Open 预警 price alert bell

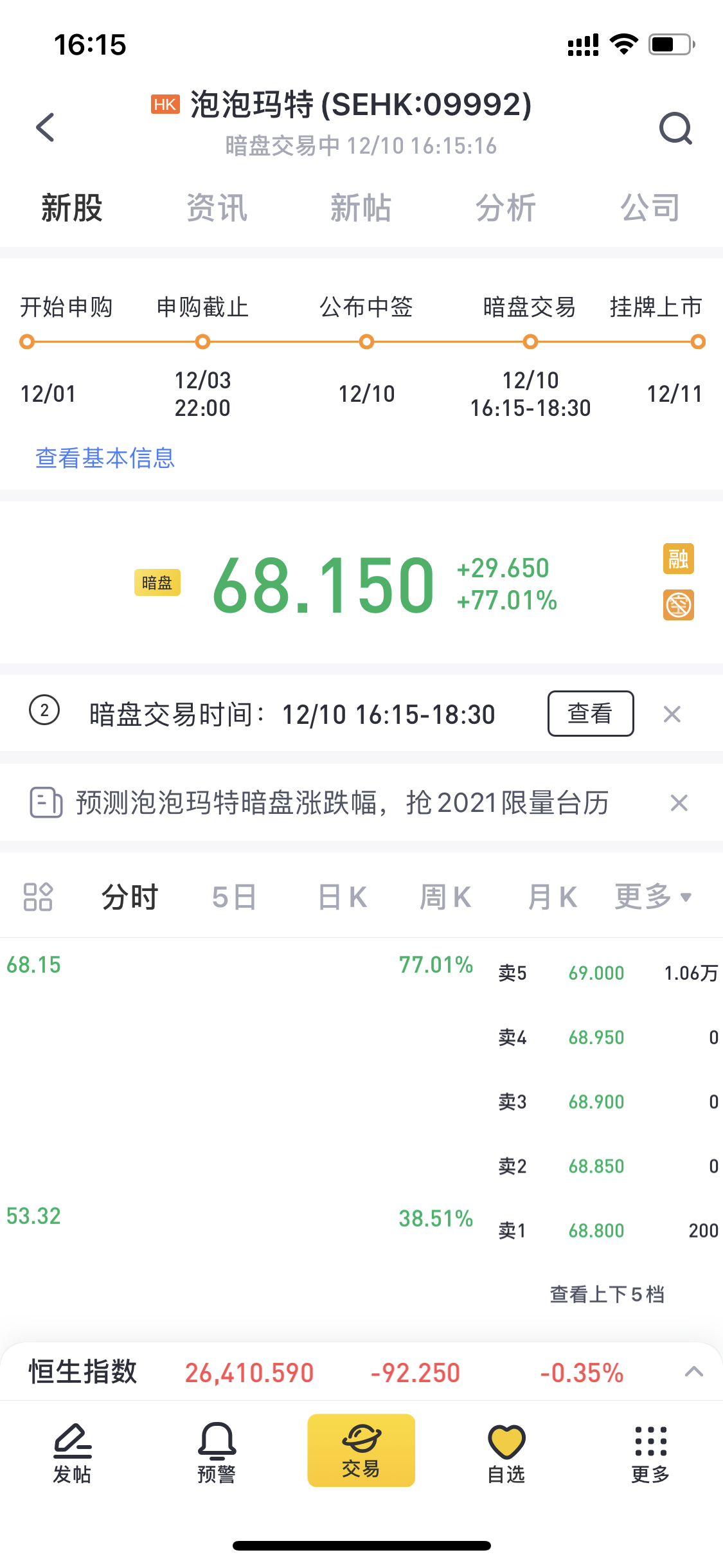coord(217,1453)
